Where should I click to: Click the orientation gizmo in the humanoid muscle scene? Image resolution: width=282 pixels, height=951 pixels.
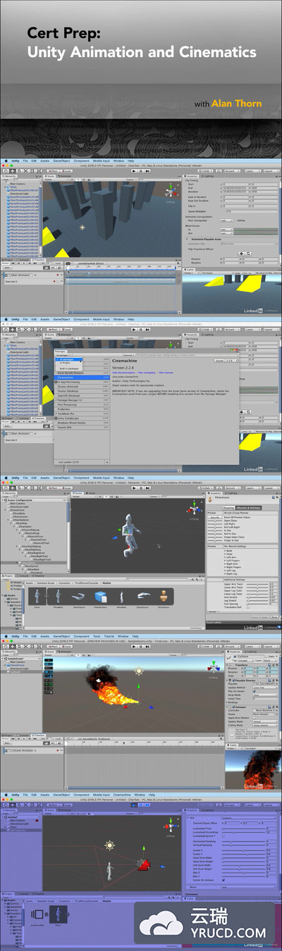coord(194,509)
